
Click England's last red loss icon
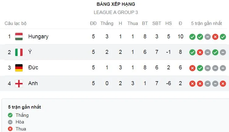tap(223, 83)
